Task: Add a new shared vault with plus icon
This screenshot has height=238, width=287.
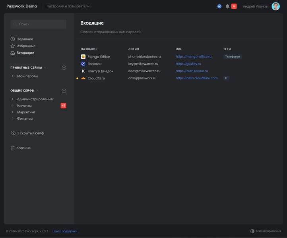Action: (64, 91)
